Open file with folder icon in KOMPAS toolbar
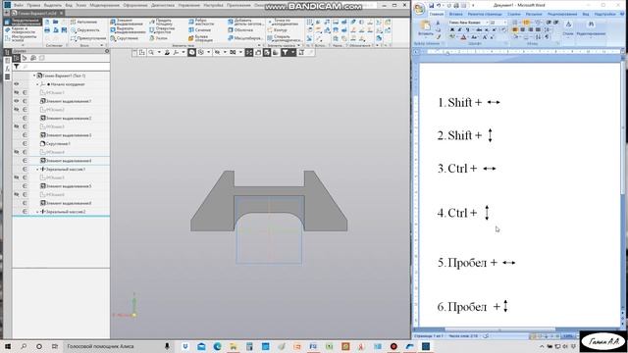 click(55, 22)
